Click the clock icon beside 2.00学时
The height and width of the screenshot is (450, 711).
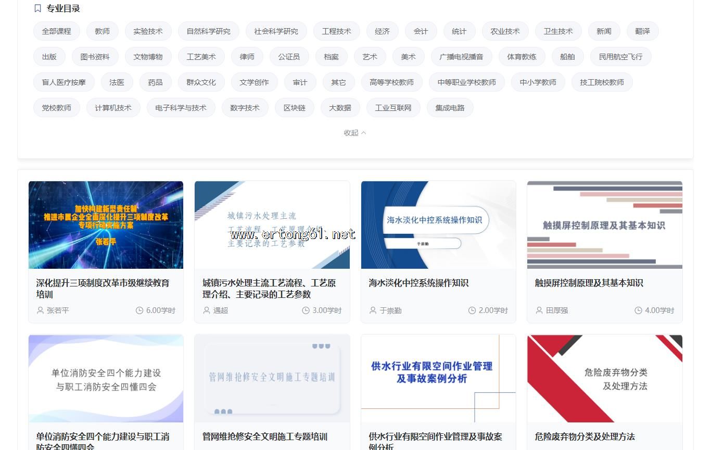tap(472, 310)
